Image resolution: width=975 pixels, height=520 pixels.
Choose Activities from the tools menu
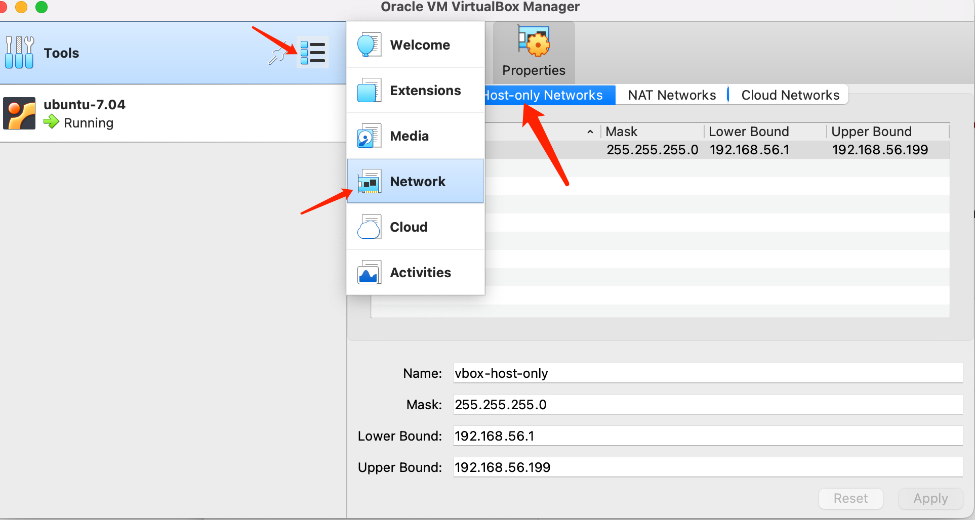coord(416,273)
